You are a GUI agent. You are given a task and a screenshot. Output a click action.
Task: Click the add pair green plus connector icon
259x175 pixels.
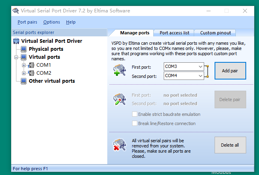[120, 70]
